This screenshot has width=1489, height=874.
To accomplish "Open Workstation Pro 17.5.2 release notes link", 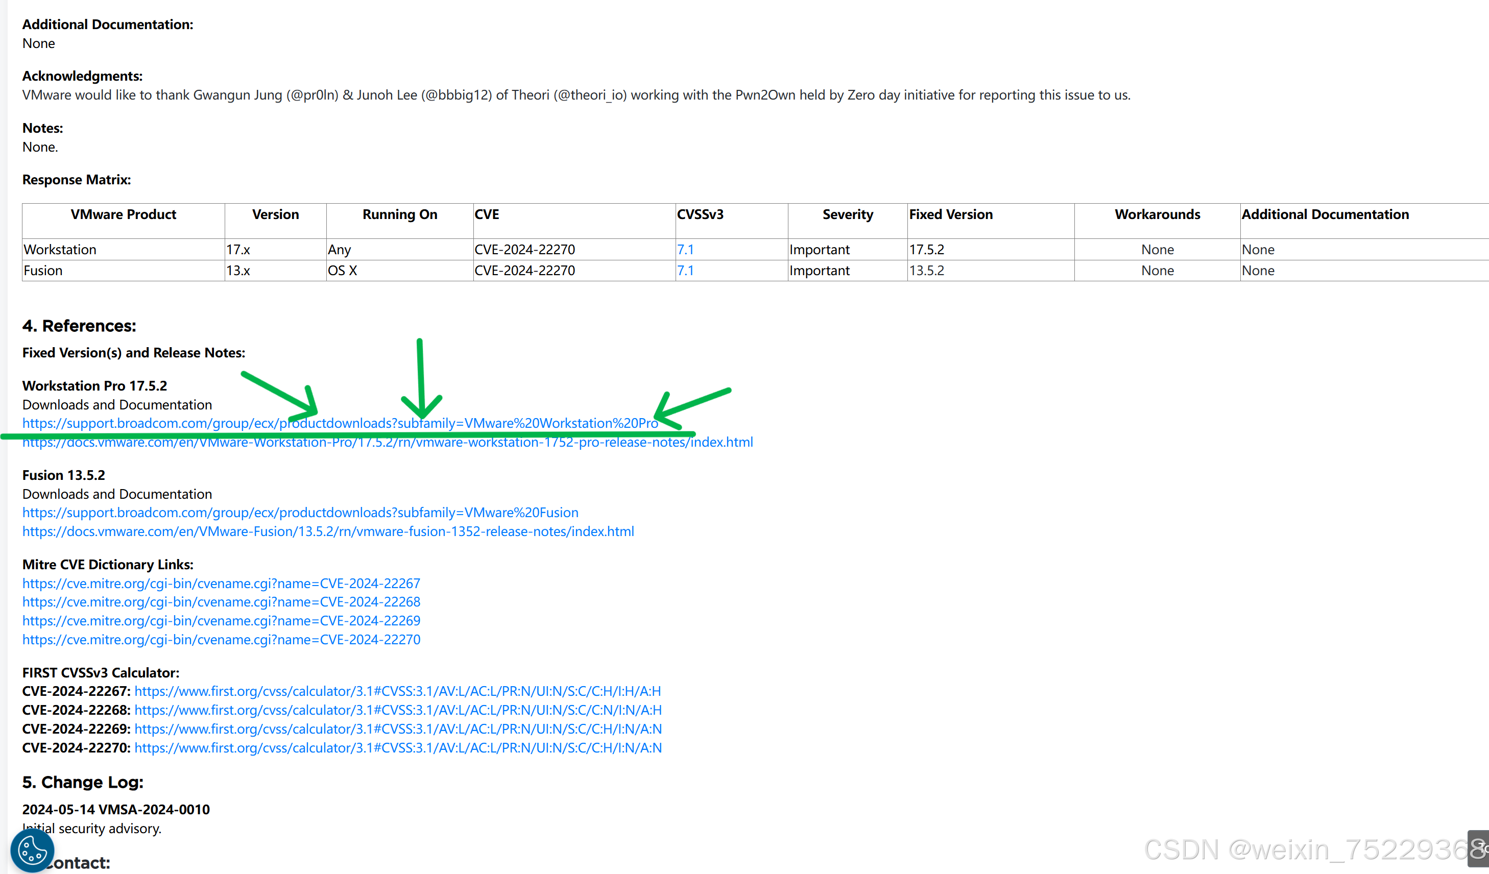I will click(387, 443).
